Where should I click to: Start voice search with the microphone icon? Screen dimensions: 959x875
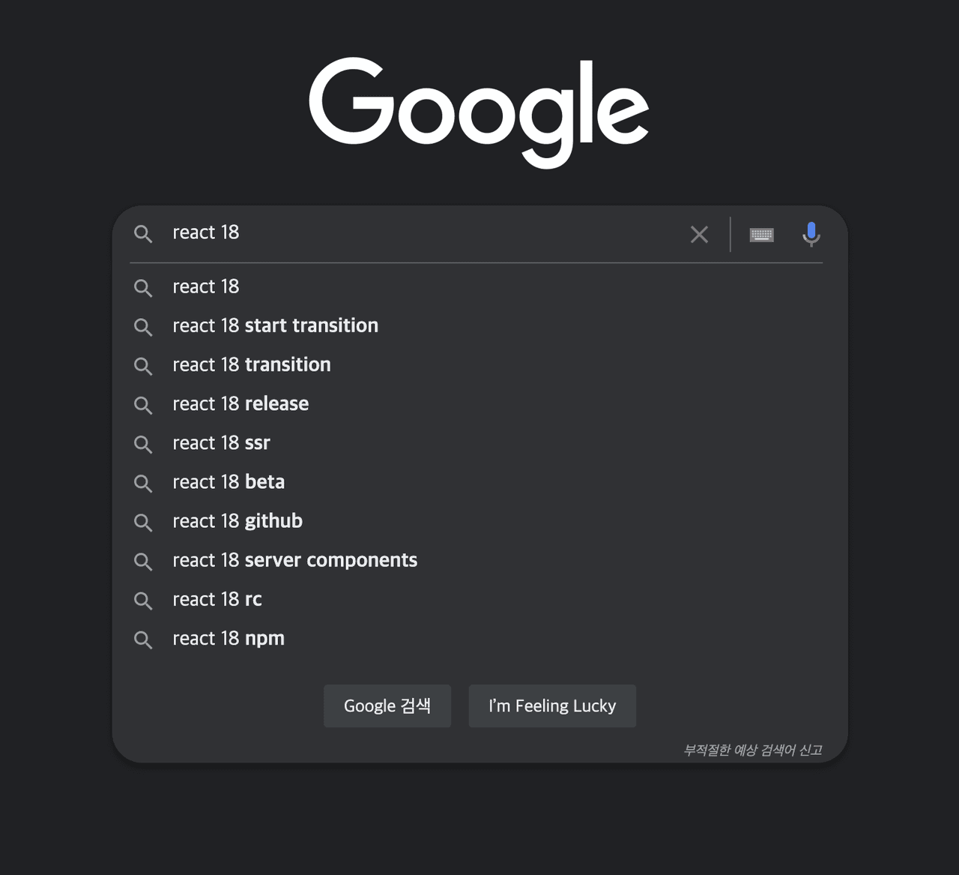point(811,234)
